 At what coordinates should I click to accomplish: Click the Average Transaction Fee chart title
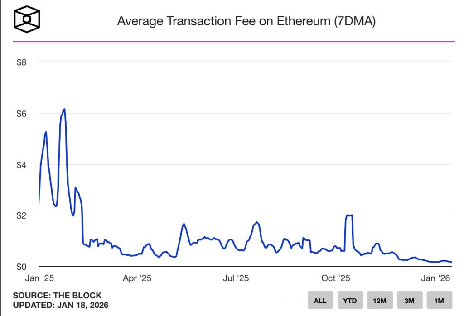click(246, 21)
